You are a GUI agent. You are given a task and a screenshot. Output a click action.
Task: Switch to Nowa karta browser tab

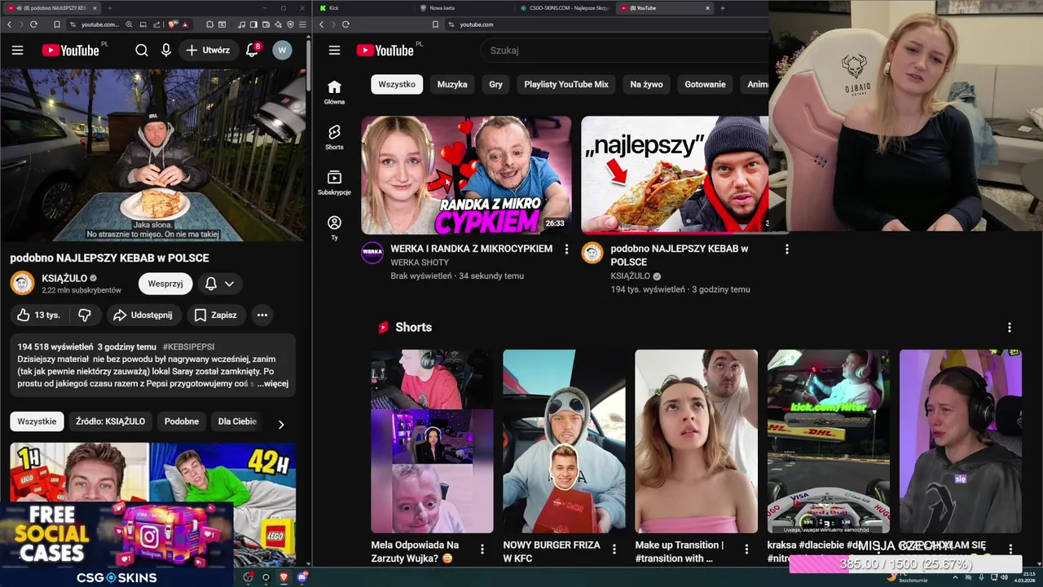(464, 8)
